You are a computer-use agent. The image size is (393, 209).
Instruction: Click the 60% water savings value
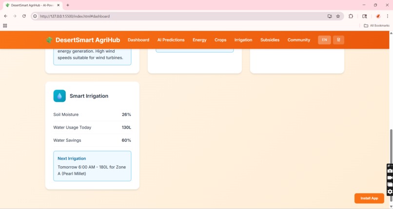click(126, 140)
